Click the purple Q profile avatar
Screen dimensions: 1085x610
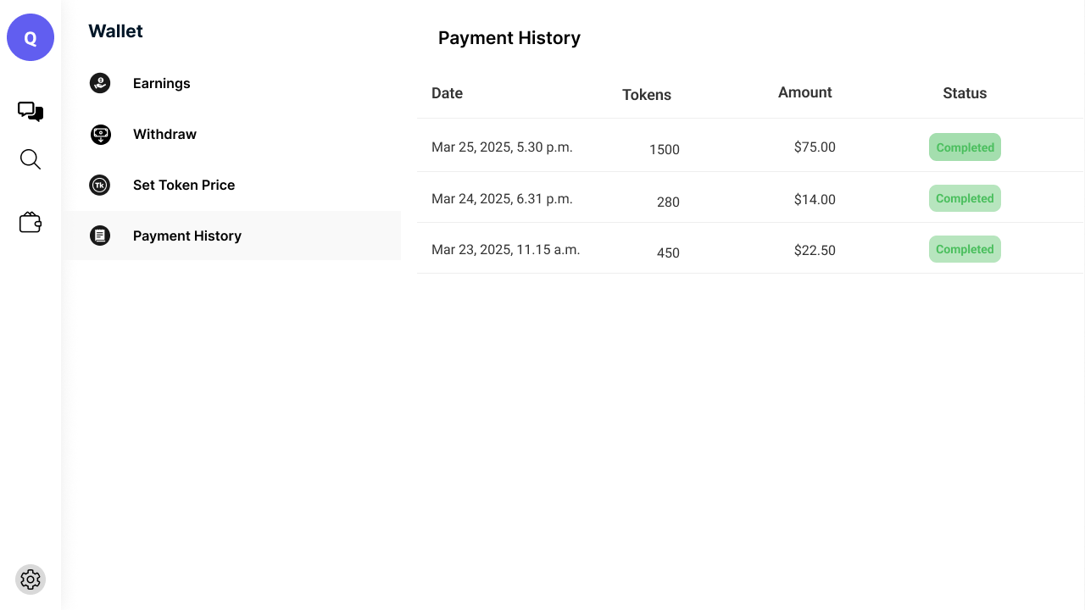31,37
